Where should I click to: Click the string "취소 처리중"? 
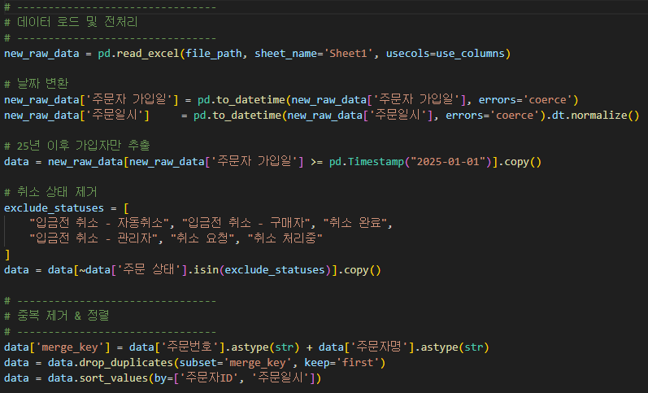click(x=285, y=238)
